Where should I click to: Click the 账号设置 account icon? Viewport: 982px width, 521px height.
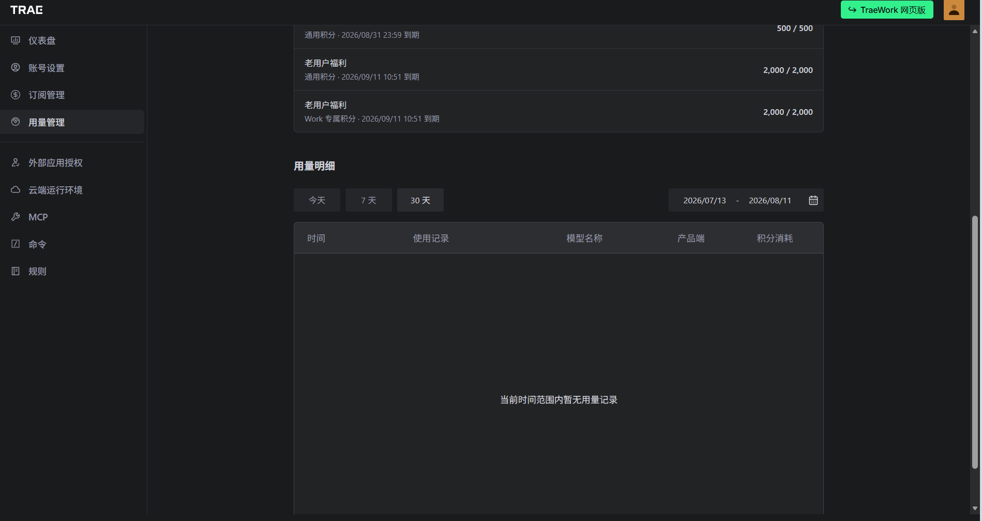click(x=16, y=68)
